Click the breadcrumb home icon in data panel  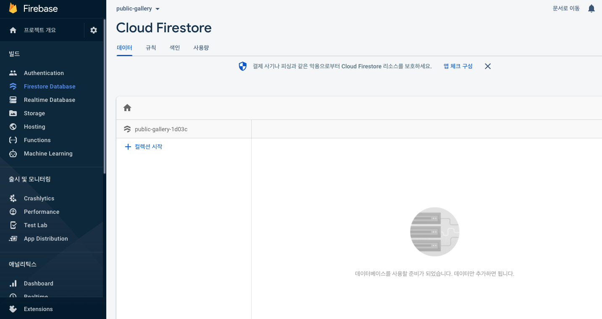pyautogui.click(x=127, y=108)
